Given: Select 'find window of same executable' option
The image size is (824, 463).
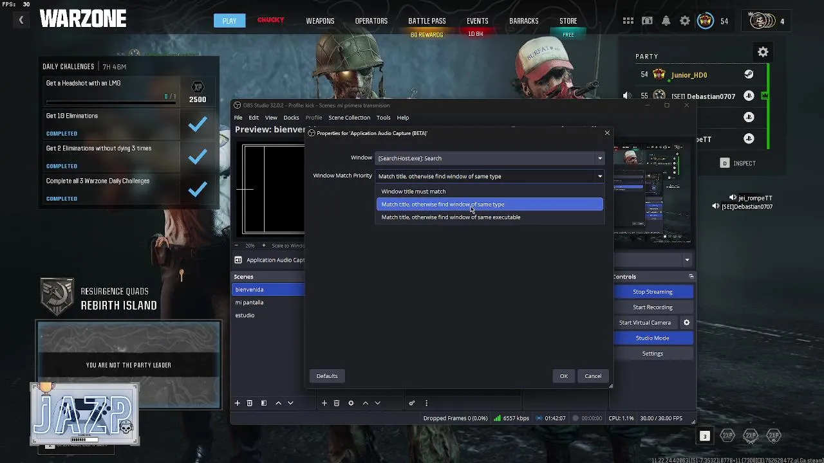Looking at the screenshot, I should click(490, 217).
